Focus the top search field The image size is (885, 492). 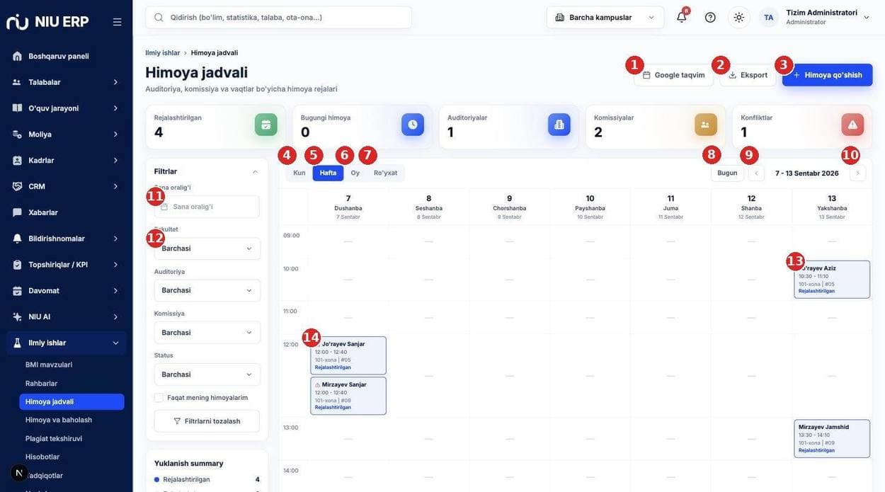278,17
